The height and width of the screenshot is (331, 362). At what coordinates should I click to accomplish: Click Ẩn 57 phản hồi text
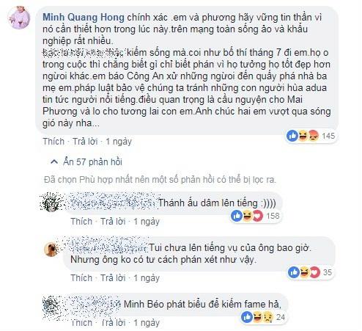pyautogui.click(x=93, y=161)
